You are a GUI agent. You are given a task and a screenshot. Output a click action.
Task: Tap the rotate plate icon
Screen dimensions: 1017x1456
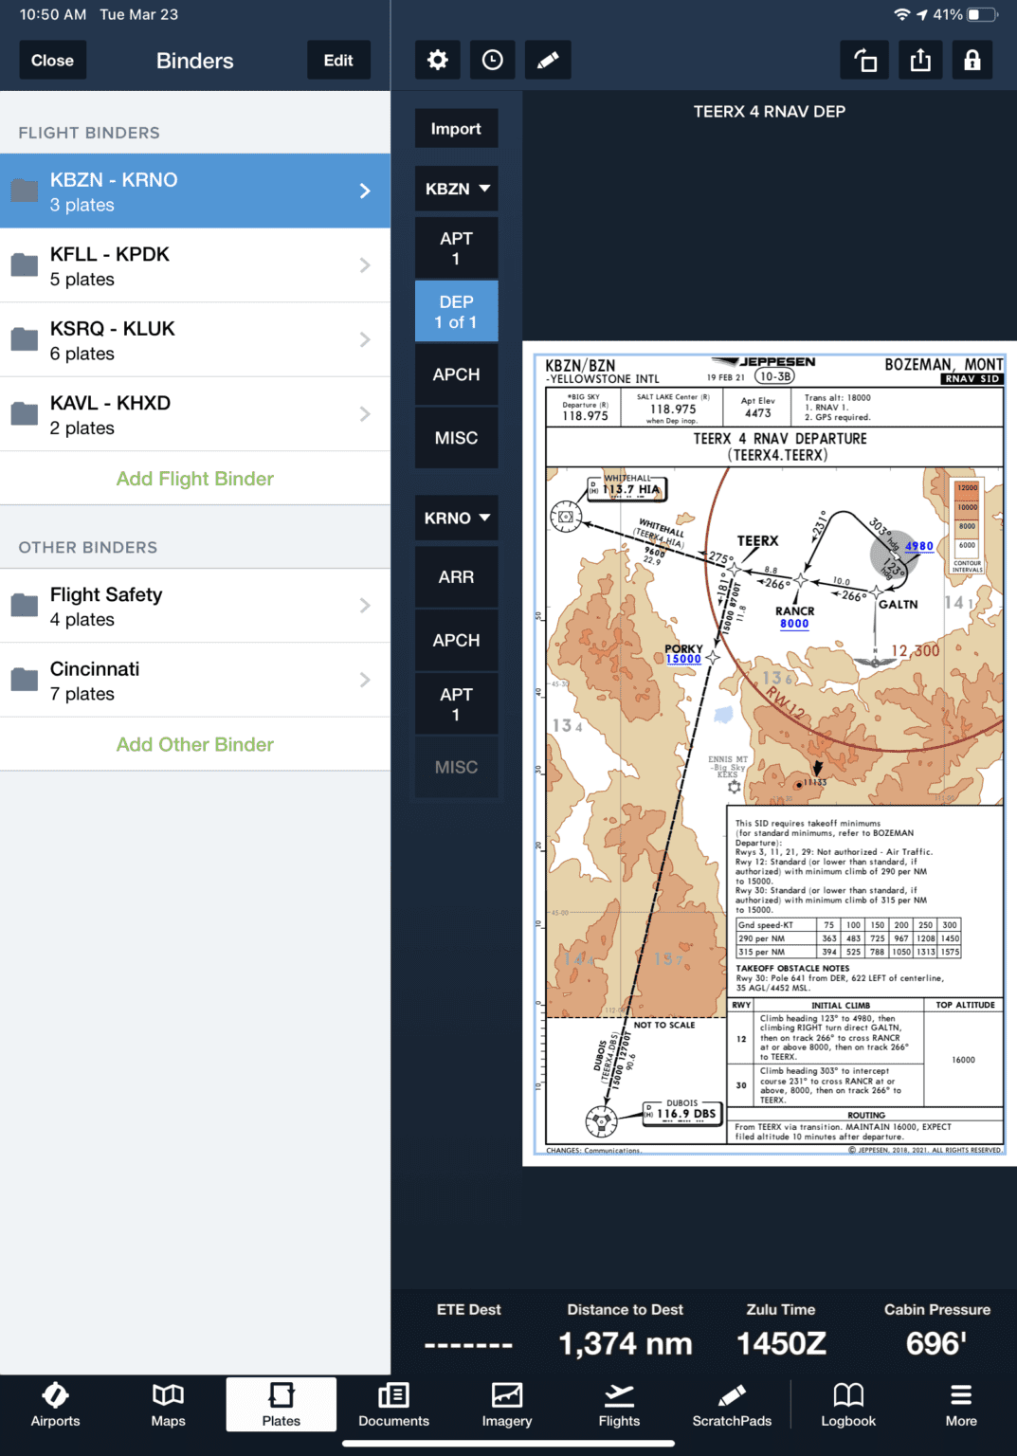pos(863,60)
